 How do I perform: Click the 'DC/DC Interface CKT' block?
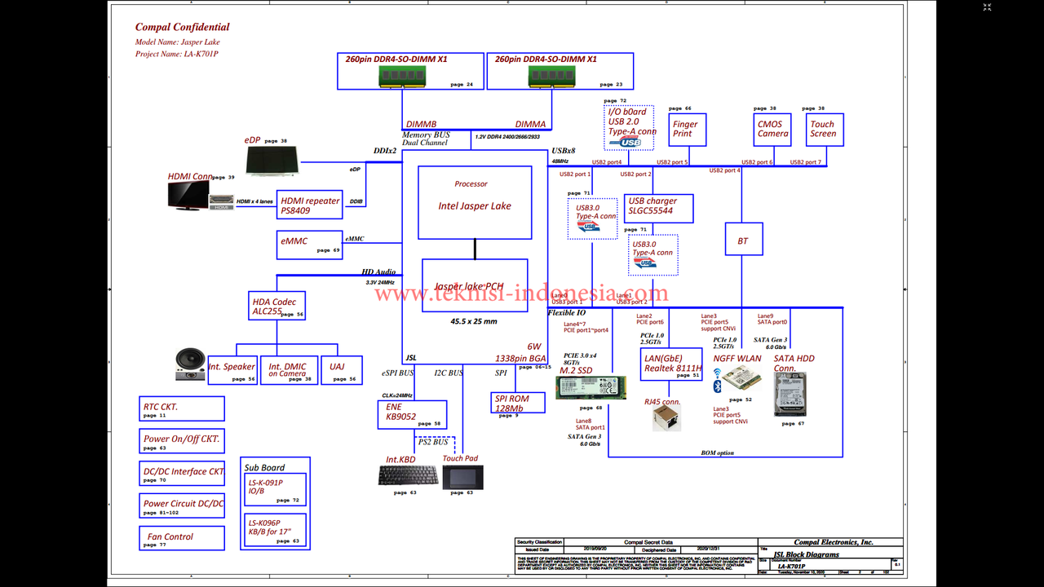point(182,474)
